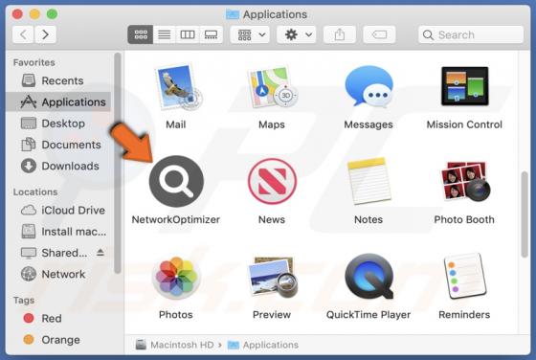
Task: Open Network in the sidebar
Action: 58,274
